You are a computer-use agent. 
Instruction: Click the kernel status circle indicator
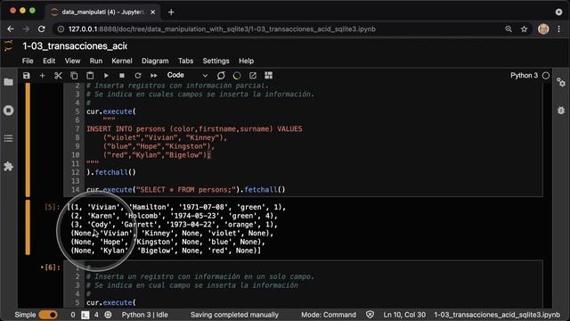[x=546, y=76]
